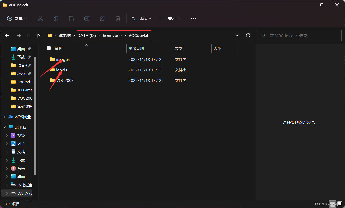Collapse the 此电脑 tree node
This screenshot has width=345, height=208.
point(4,127)
